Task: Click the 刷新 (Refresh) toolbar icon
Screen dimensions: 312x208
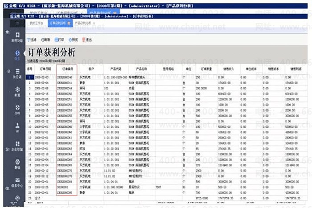Action: tap(46, 40)
